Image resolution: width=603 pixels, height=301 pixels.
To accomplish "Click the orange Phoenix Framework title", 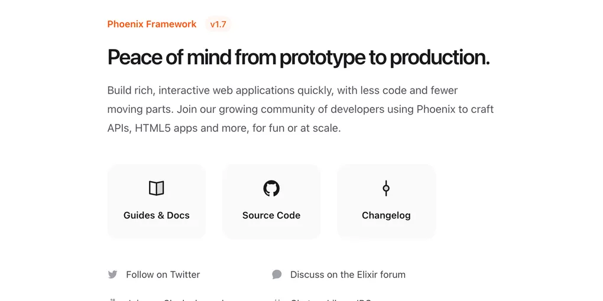I will pos(151,24).
